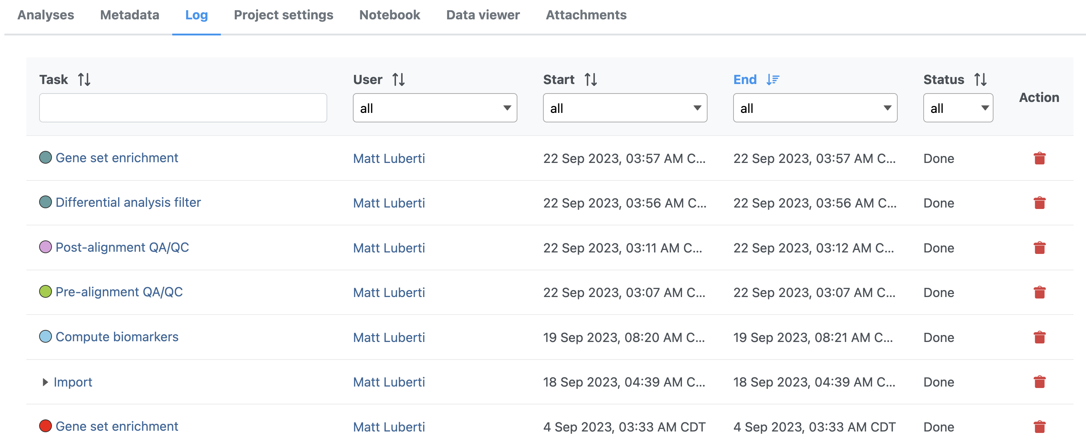Expand the Import task row
Image resolution: width=1086 pixels, height=445 pixels.
point(45,382)
